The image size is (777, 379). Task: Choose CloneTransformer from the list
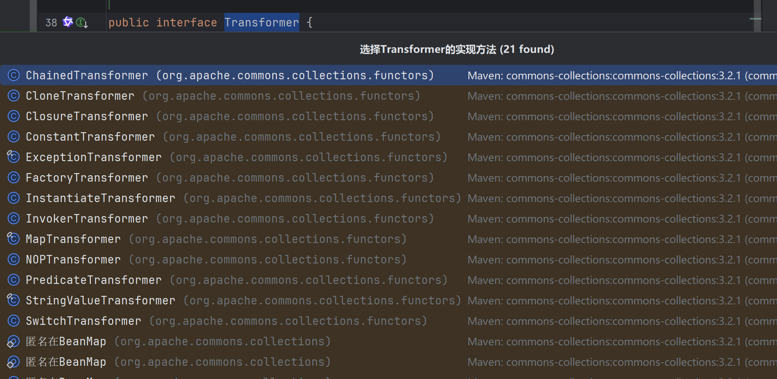pyautogui.click(x=388, y=96)
